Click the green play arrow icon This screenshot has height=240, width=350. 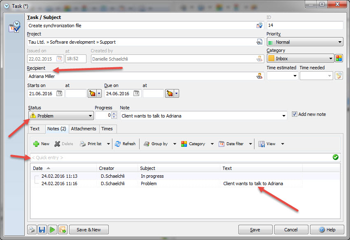52,230
